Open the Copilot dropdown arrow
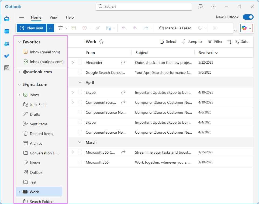Image resolution: width=259 pixels, height=204 pixels. pos(250,28)
